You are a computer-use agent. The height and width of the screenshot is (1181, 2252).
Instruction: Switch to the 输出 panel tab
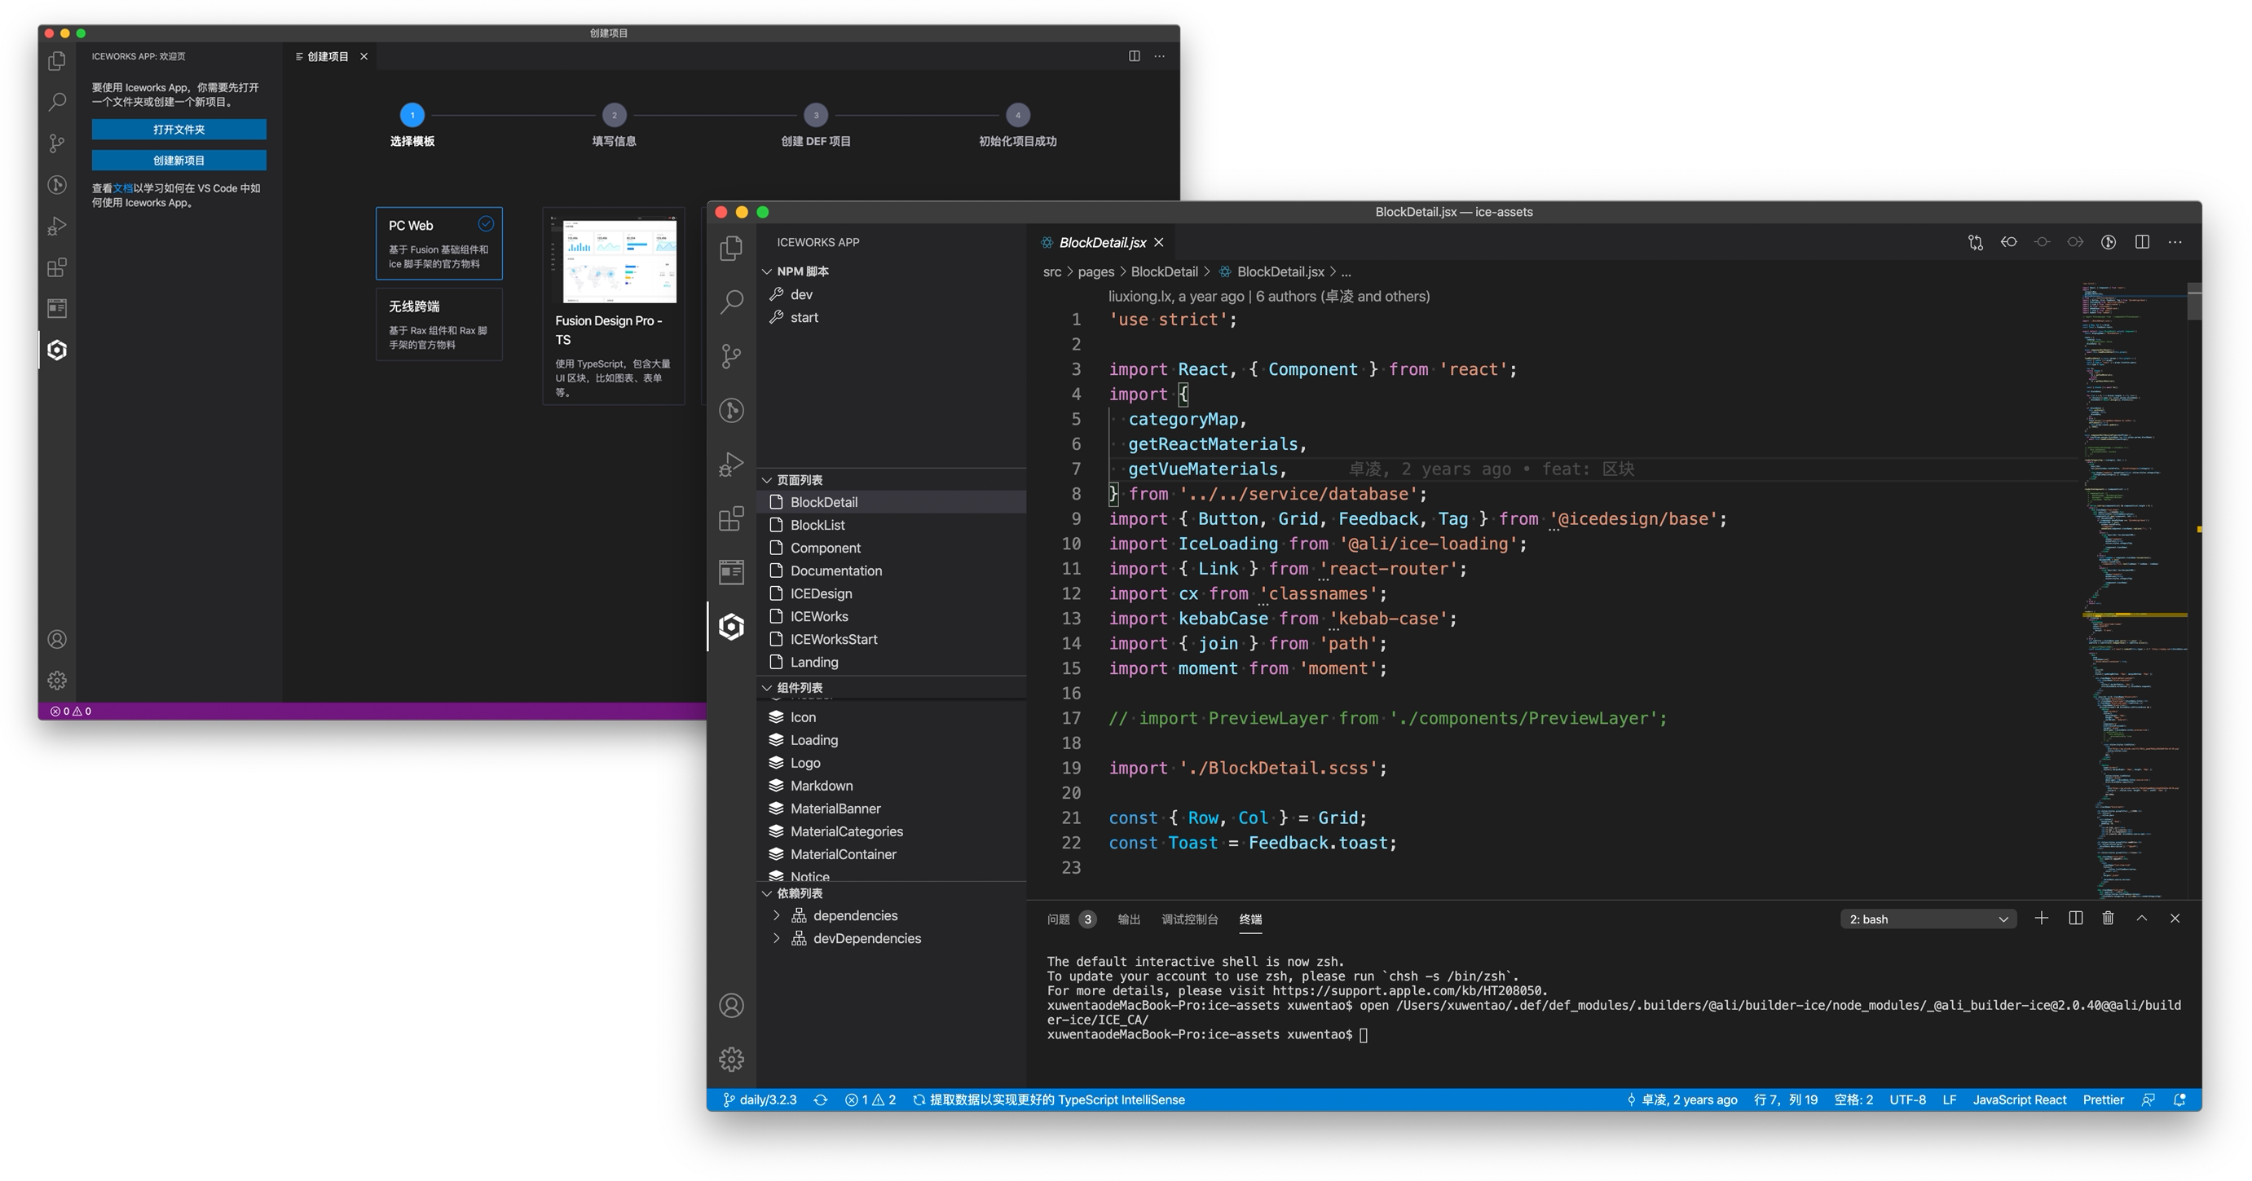pos(1129,919)
